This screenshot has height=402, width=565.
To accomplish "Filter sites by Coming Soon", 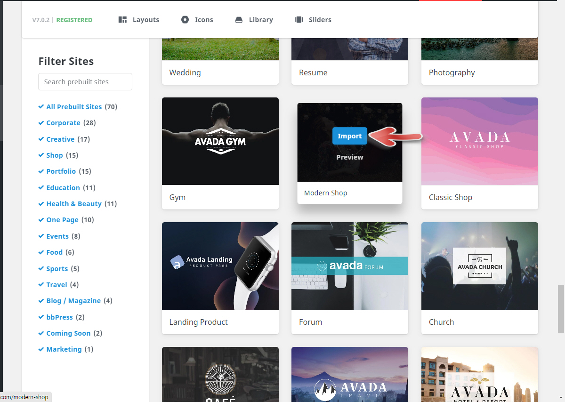I will coord(68,333).
